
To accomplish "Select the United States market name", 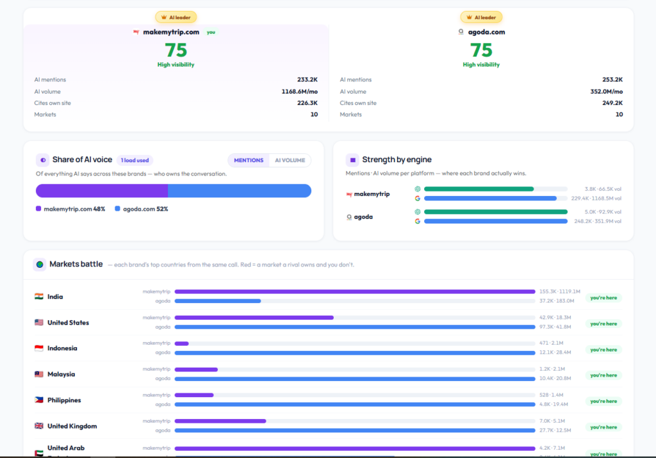I will 68,322.
